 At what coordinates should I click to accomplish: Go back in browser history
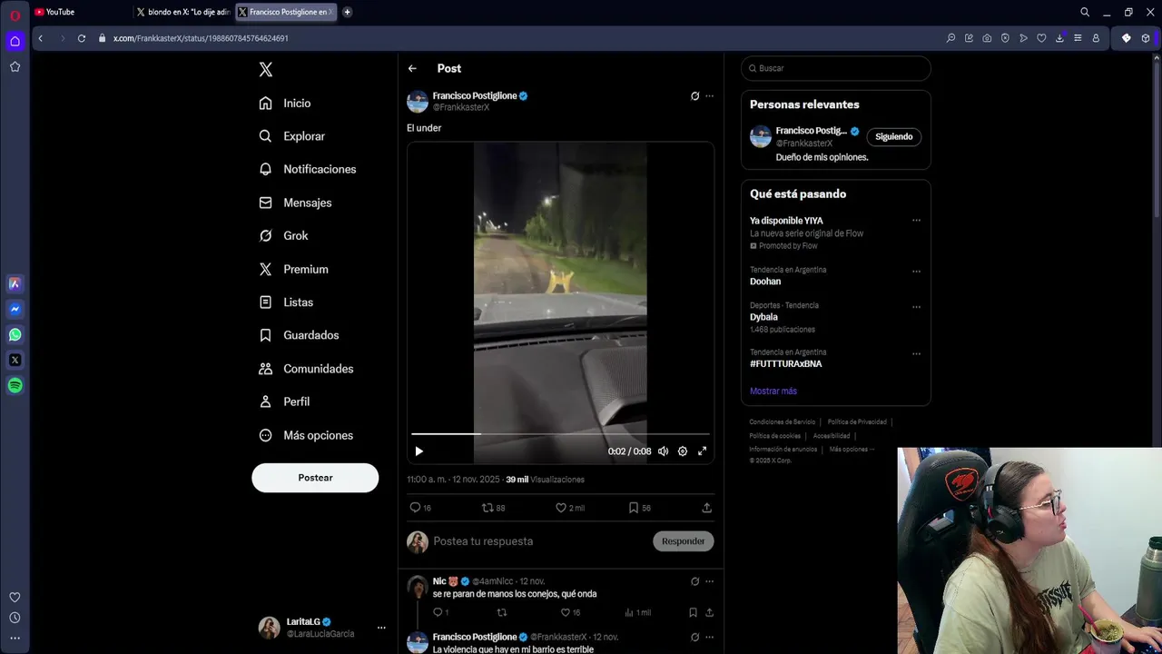point(40,38)
